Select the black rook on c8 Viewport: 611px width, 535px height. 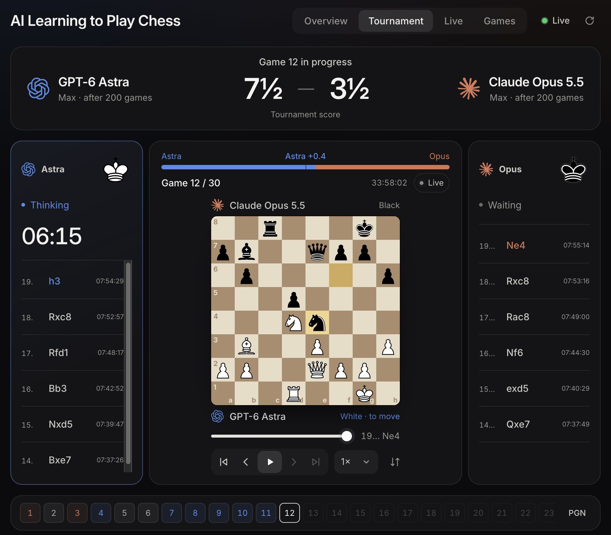pos(270,228)
